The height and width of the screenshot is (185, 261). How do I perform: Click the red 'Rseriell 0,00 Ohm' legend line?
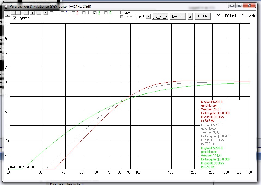click(212, 117)
